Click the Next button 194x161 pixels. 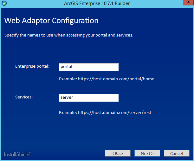(147, 153)
